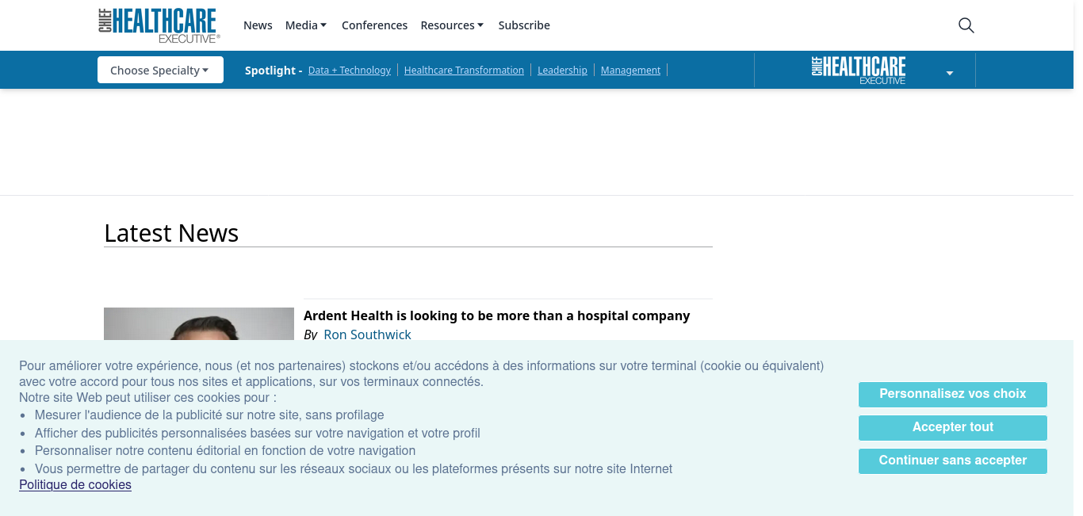Viewport: 1083px width, 516px height.
Task: Open the Management spotlight link
Action: 630,71
